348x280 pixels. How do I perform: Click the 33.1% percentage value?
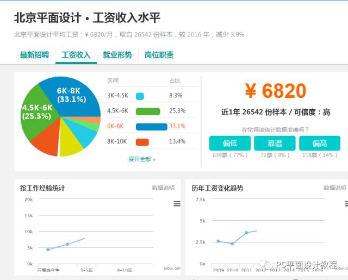click(177, 126)
